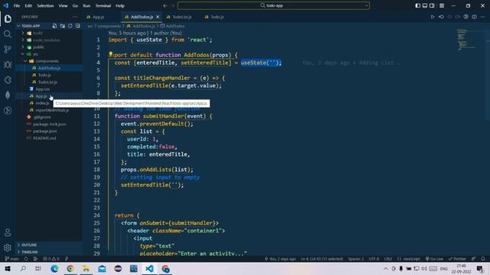Open the Run and Debug view
Image resolution: width=490 pixels, height=275 pixels.
(8, 64)
